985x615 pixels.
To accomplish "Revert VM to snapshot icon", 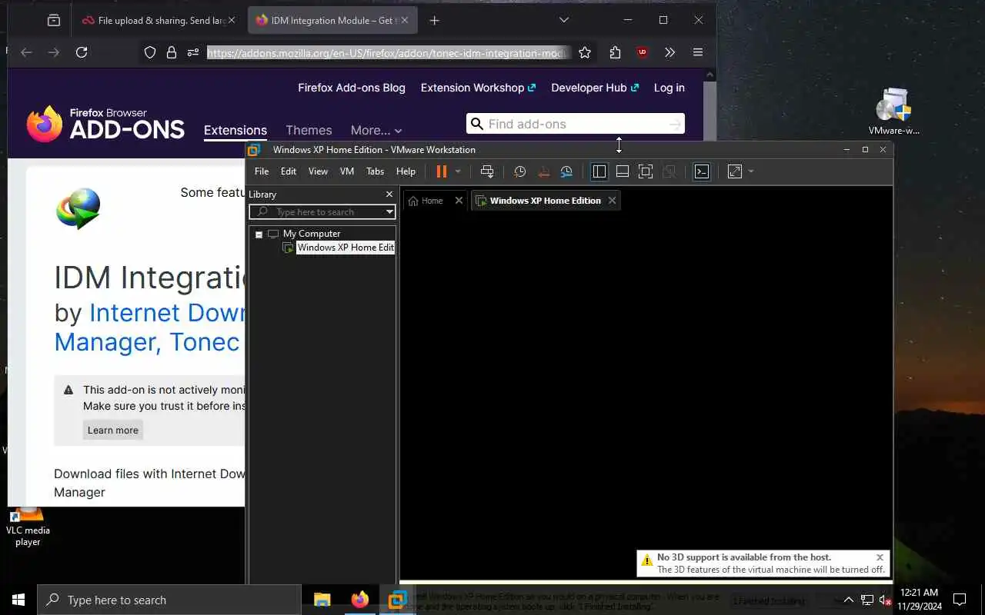I will (x=543, y=171).
